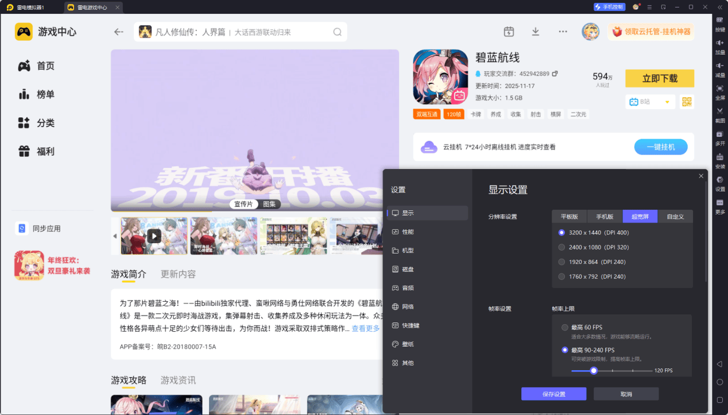728x415 pixels.
Task: Show the yellow QR code icon
Action: pos(687,102)
